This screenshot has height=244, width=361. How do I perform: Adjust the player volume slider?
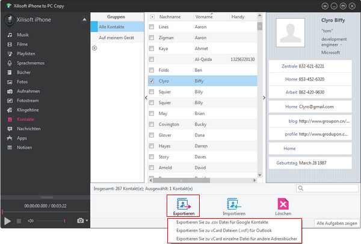pos(51,221)
